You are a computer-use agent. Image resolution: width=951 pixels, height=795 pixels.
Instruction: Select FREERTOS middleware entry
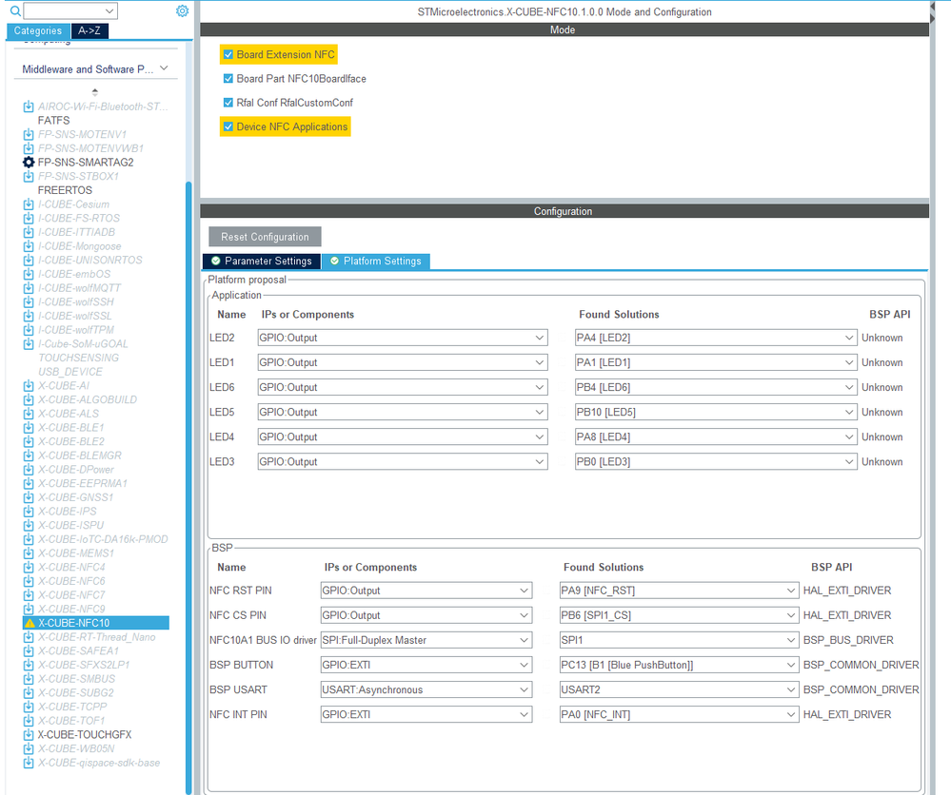click(x=65, y=190)
